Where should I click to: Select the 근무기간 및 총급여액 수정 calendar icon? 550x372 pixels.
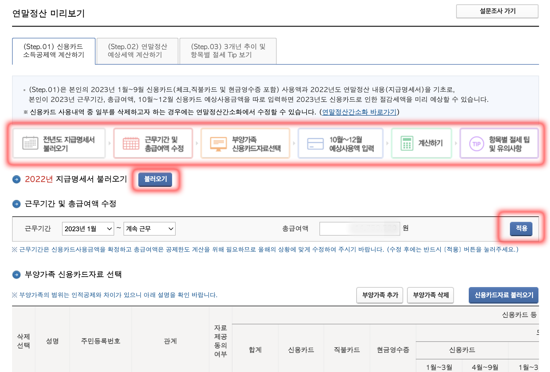click(131, 143)
